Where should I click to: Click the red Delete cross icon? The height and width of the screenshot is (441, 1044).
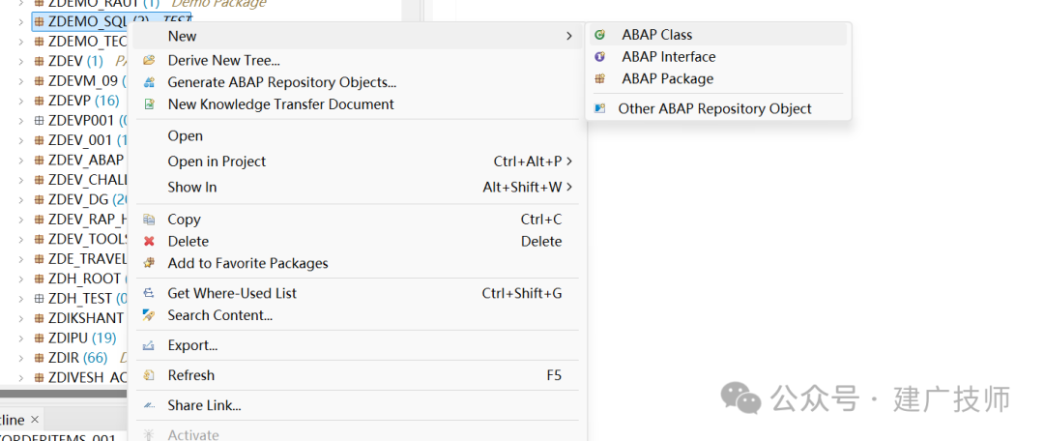tap(149, 241)
